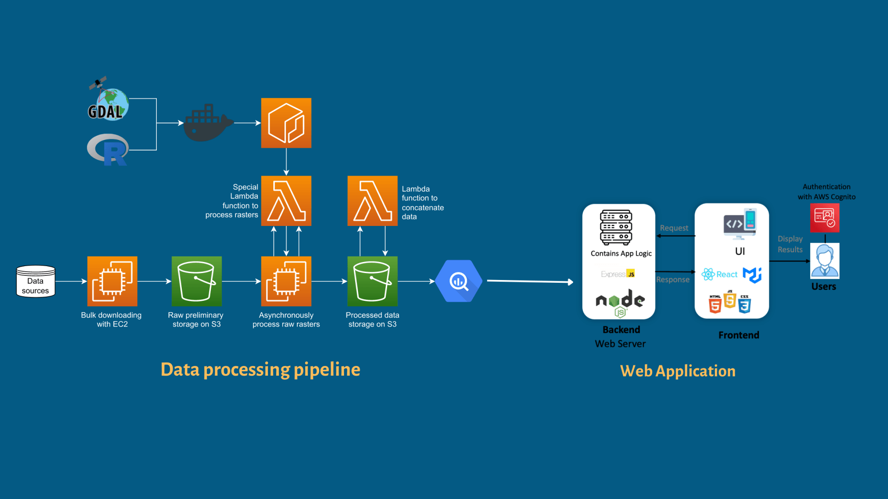This screenshot has height=499, width=888.
Task: Click the Lambda icon for processing rasters
Action: point(286,201)
